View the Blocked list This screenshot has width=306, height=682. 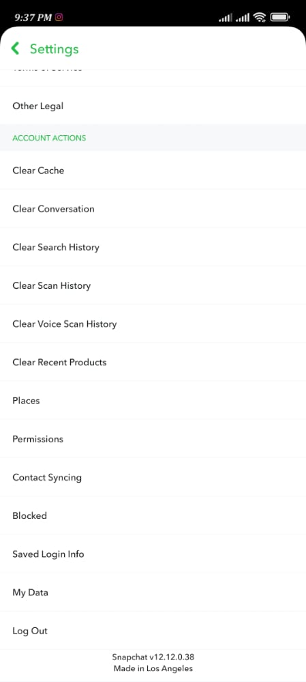pos(153,515)
